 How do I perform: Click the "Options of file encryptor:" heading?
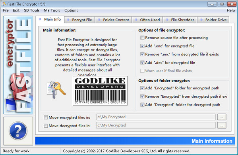(162, 30)
